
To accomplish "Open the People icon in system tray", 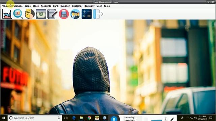I will pos(182,118).
